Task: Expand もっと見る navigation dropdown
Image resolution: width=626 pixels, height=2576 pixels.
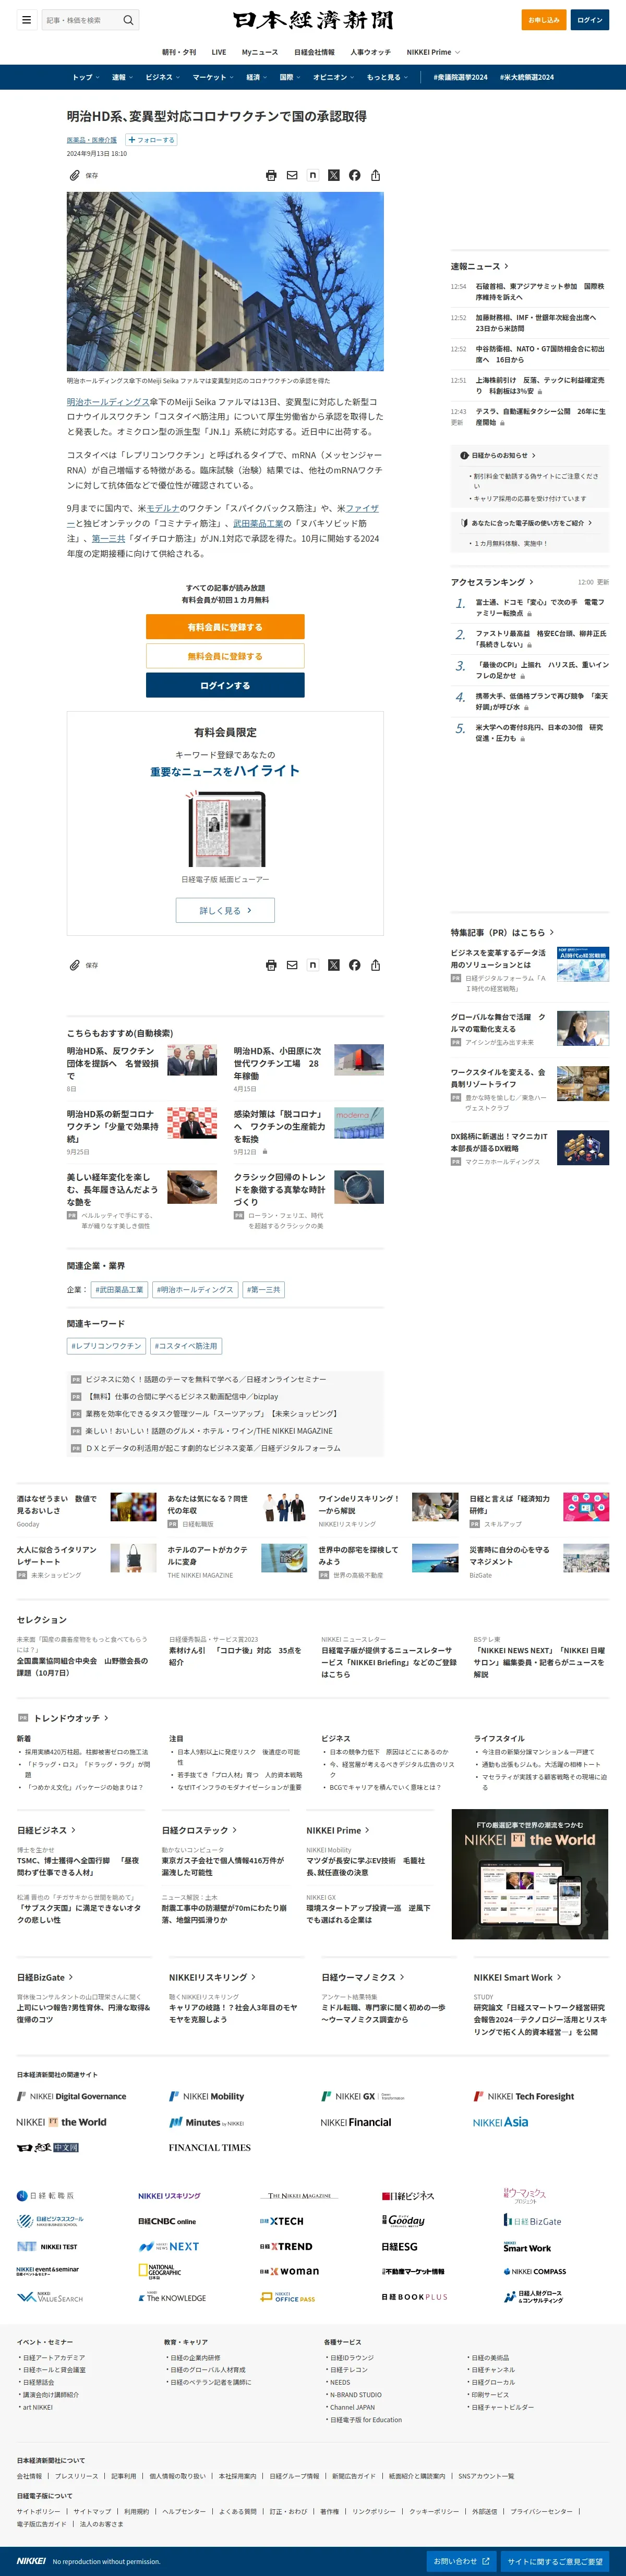Action: click(387, 77)
